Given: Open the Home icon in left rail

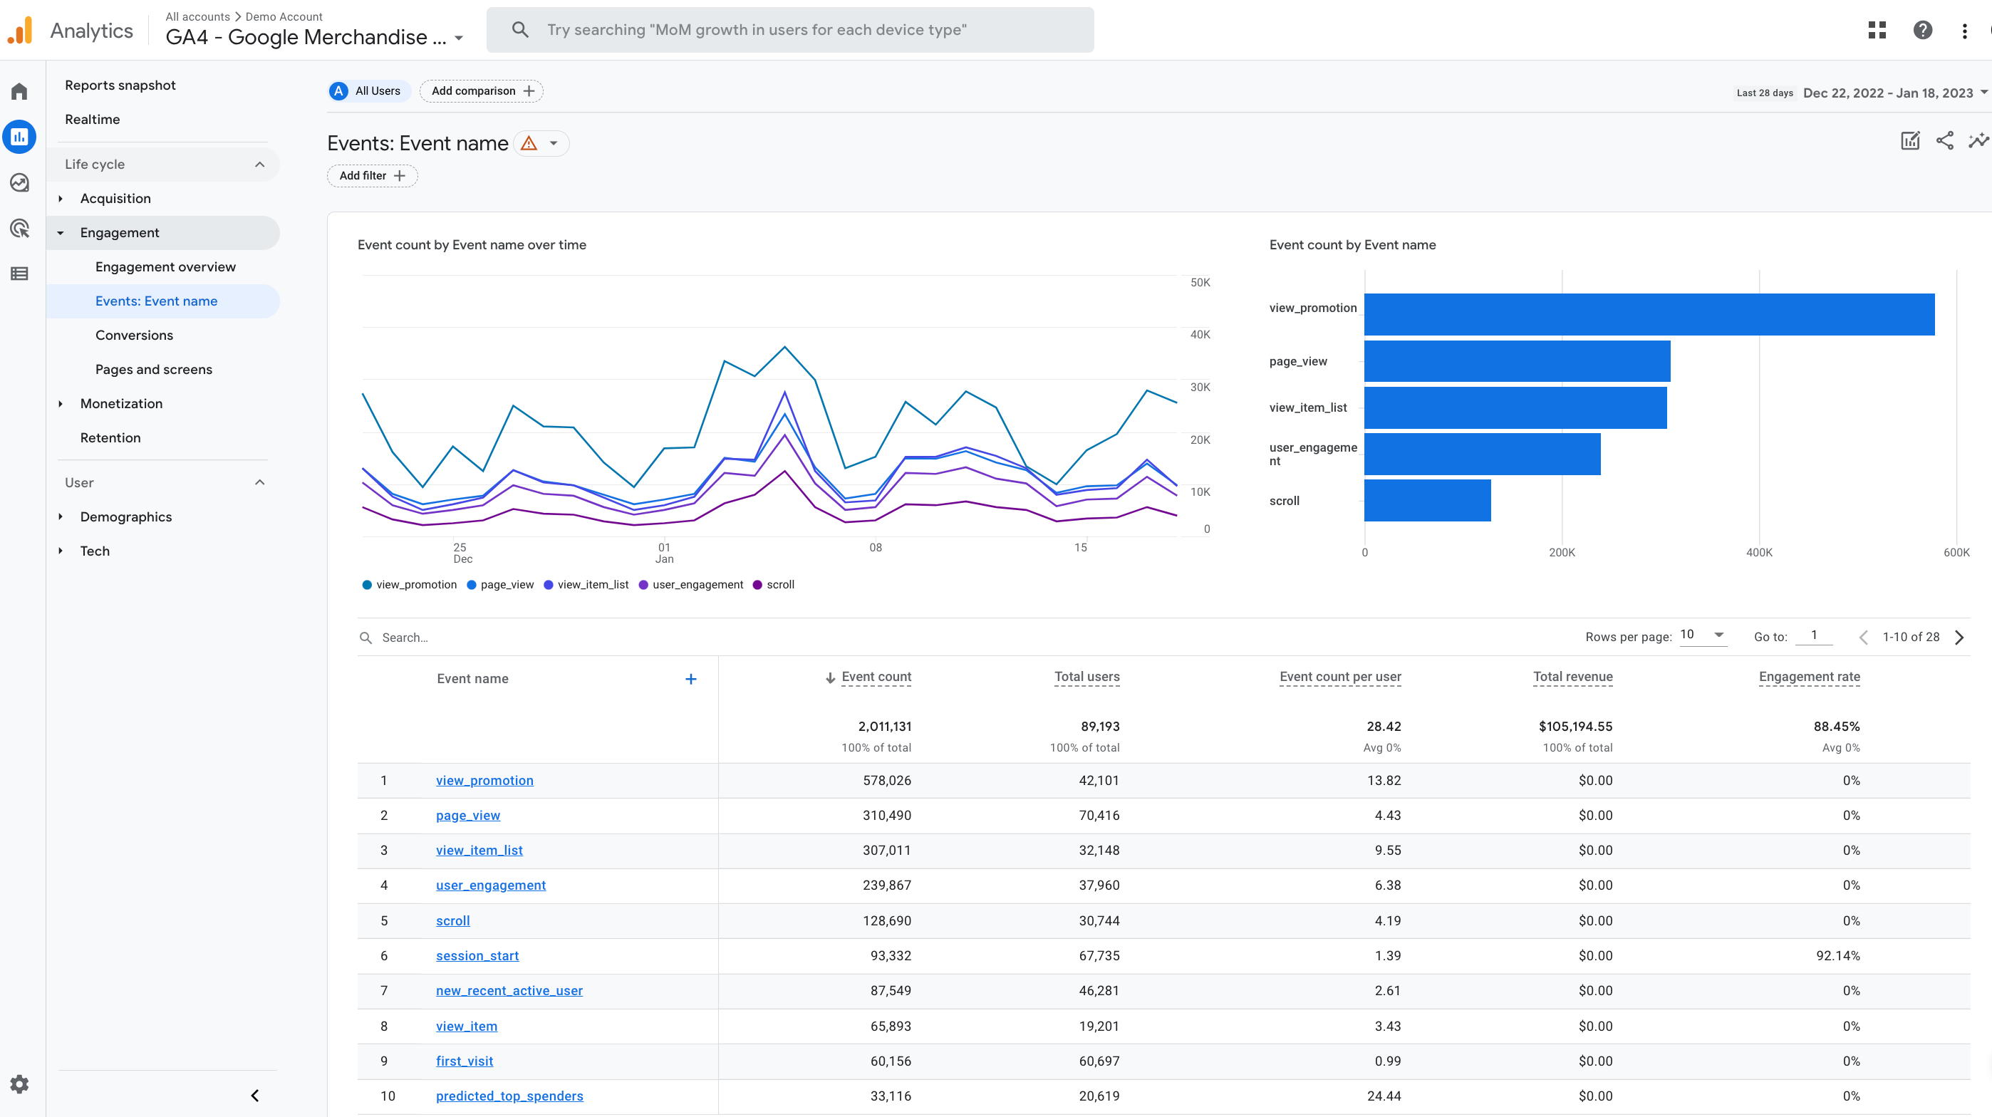Looking at the screenshot, I should tap(19, 92).
